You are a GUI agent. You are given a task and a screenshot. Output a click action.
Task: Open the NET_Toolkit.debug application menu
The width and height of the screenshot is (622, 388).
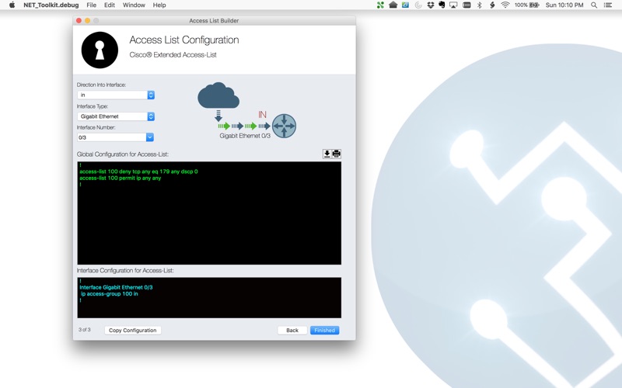pyautogui.click(x=51, y=5)
